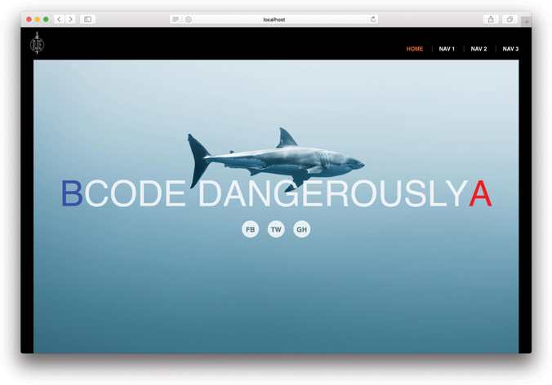Choose NAV 3 in the navigation bar
The width and height of the screenshot is (552, 385).
coord(510,49)
